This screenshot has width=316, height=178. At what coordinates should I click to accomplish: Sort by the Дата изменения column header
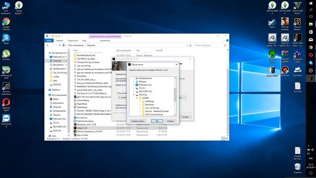coord(124,50)
